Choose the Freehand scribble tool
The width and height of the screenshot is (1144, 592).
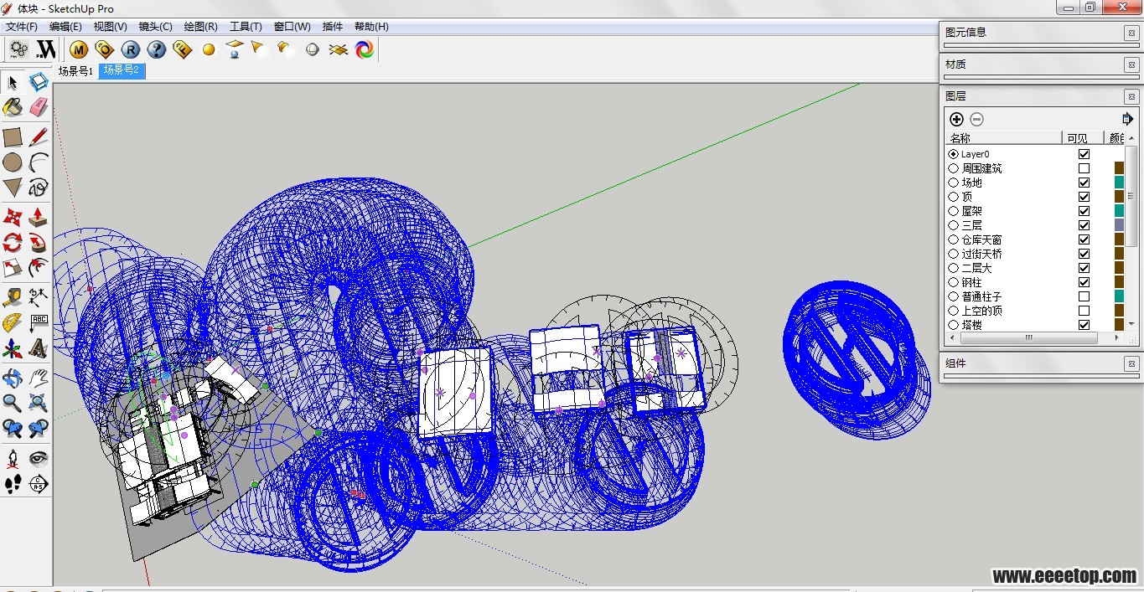click(x=38, y=187)
